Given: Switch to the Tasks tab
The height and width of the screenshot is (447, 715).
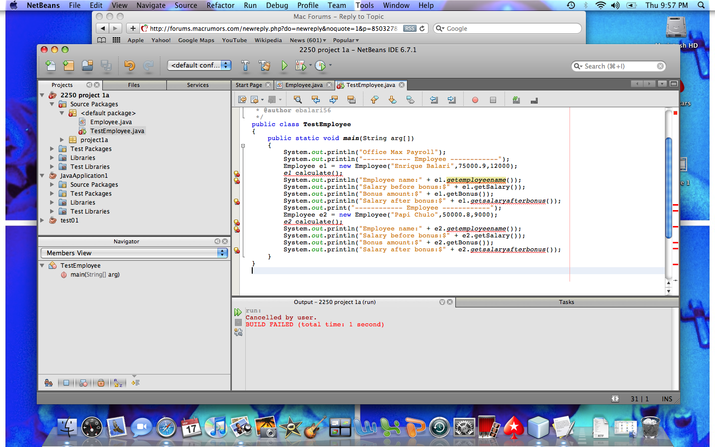Looking at the screenshot, I should [567, 302].
